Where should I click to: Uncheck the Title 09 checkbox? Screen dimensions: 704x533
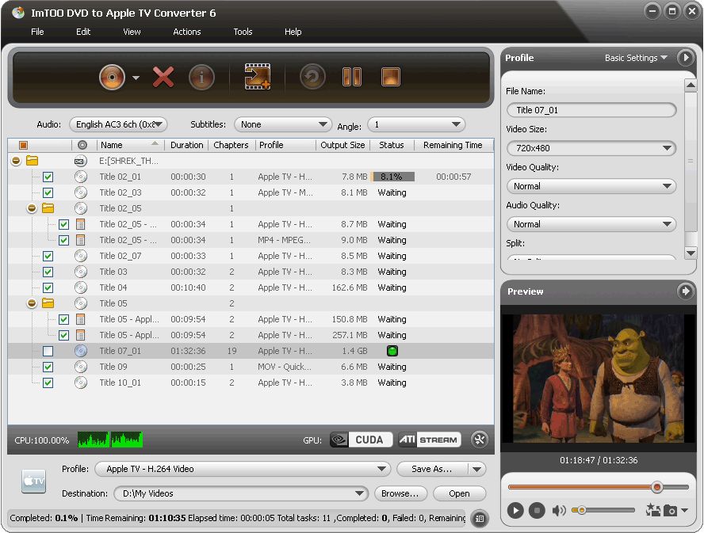click(48, 367)
